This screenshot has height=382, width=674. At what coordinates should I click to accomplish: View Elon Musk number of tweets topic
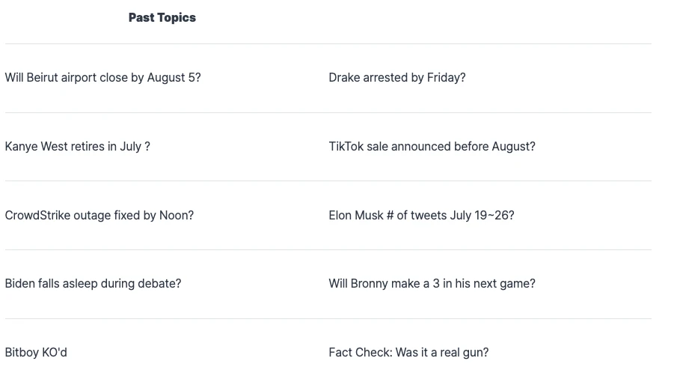click(421, 216)
